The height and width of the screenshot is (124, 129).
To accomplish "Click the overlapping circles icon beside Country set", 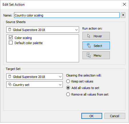I will coord(10,84).
